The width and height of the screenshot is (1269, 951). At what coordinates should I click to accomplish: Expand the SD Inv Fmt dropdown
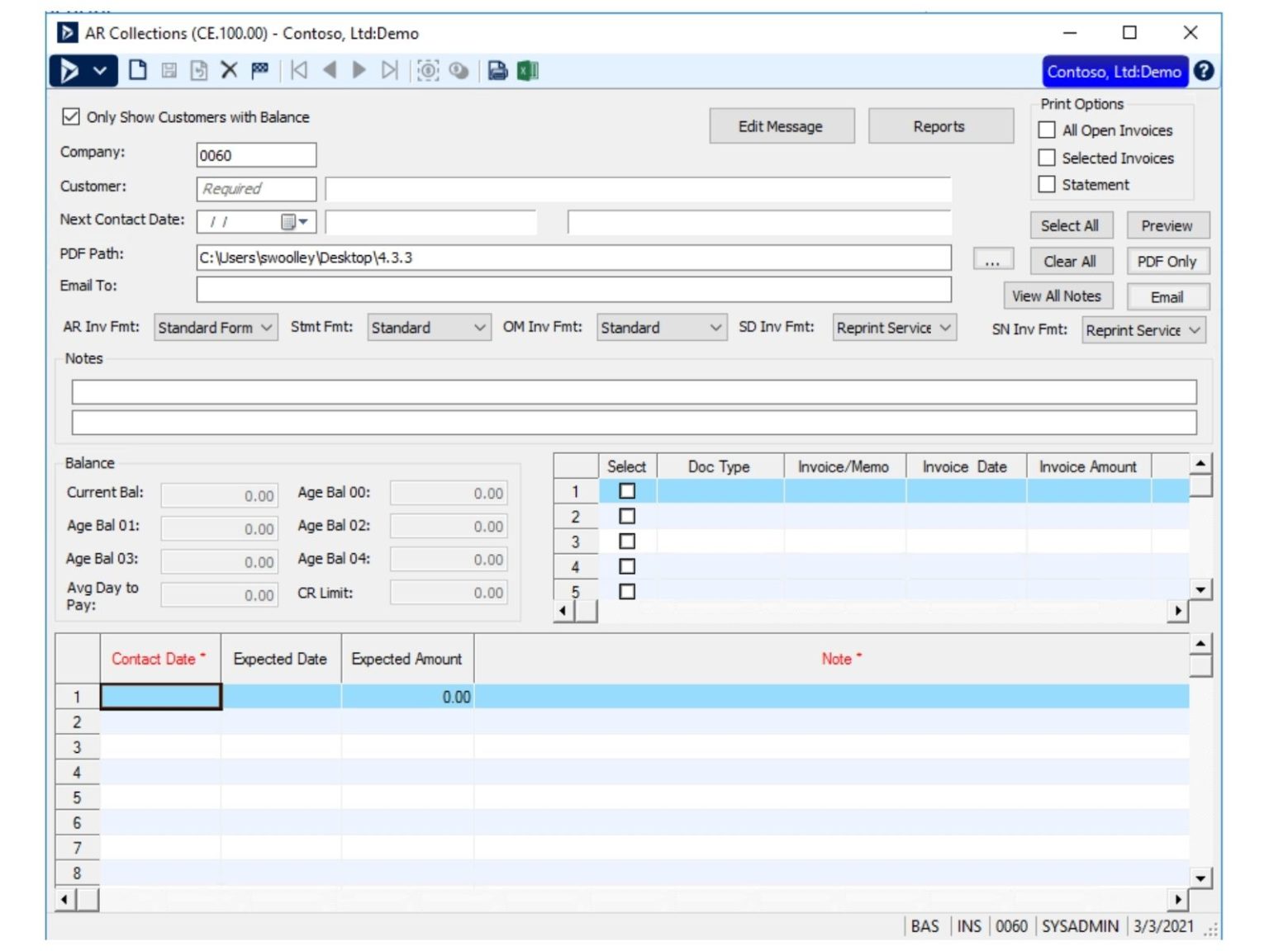945,328
